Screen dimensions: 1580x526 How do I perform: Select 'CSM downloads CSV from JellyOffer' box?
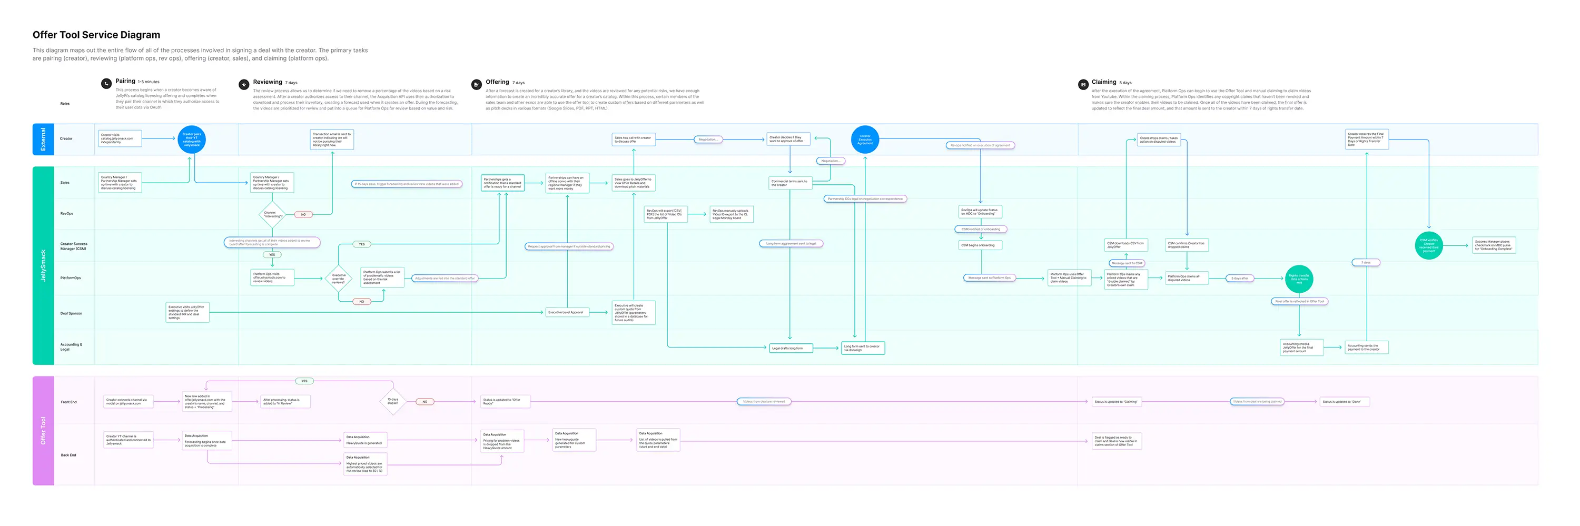(x=1126, y=245)
